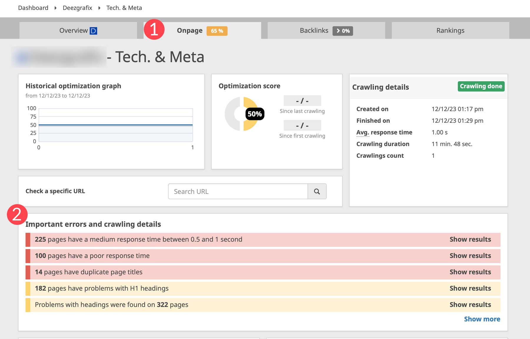Click the Crawling done status badge

click(481, 86)
